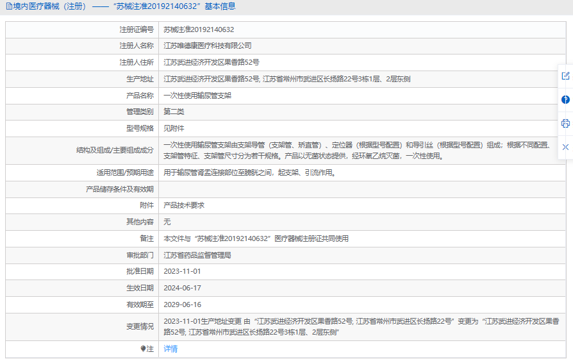Click the structure composition description text
573x359 pixels.
(358, 151)
